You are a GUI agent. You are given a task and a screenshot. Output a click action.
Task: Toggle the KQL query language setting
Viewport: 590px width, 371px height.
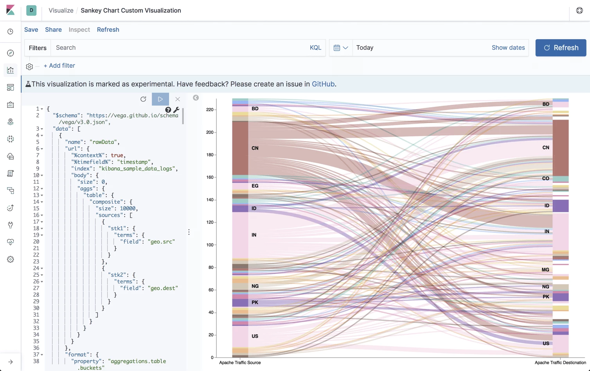315,47
